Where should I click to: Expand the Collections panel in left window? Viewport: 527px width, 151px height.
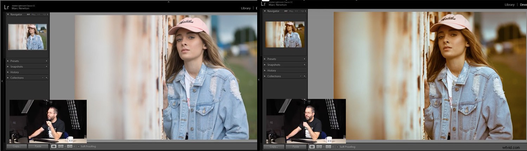point(8,78)
